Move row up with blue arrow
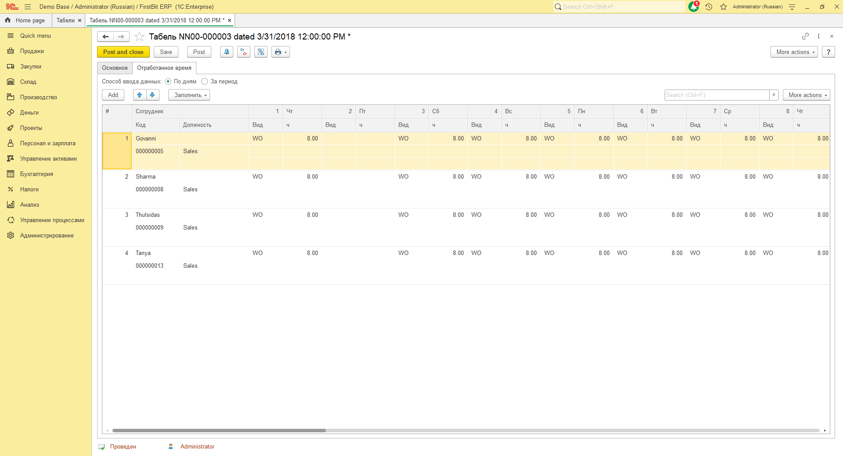Viewport: 843px width, 456px height. 140,95
